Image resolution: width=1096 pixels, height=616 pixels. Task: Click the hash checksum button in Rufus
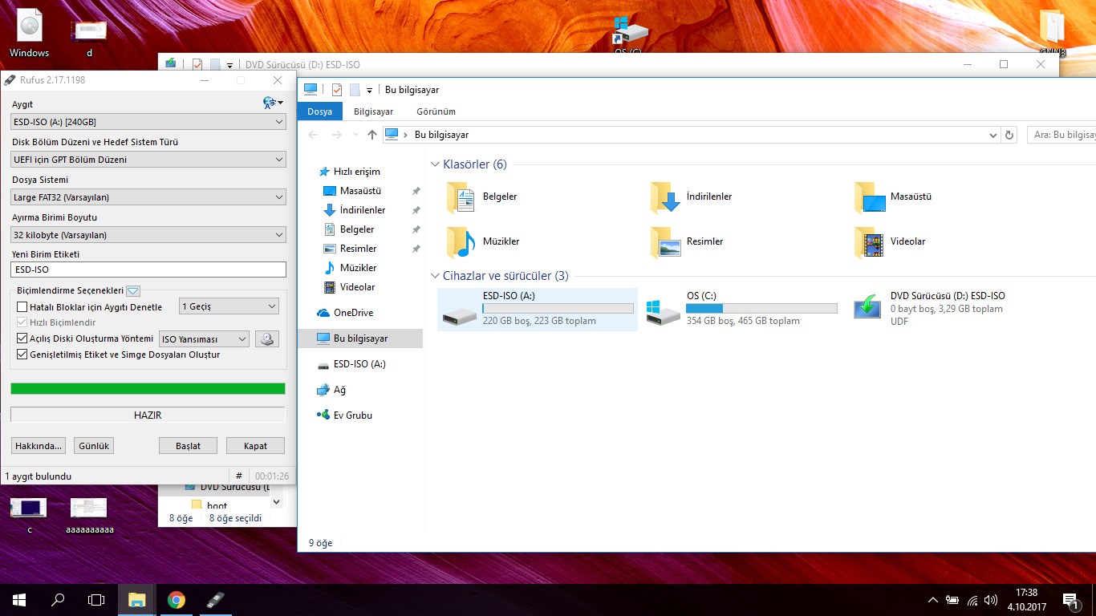coord(239,476)
